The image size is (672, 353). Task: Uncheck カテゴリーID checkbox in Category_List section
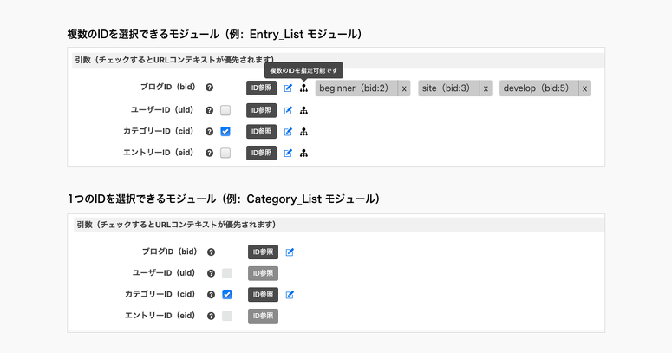[227, 295]
